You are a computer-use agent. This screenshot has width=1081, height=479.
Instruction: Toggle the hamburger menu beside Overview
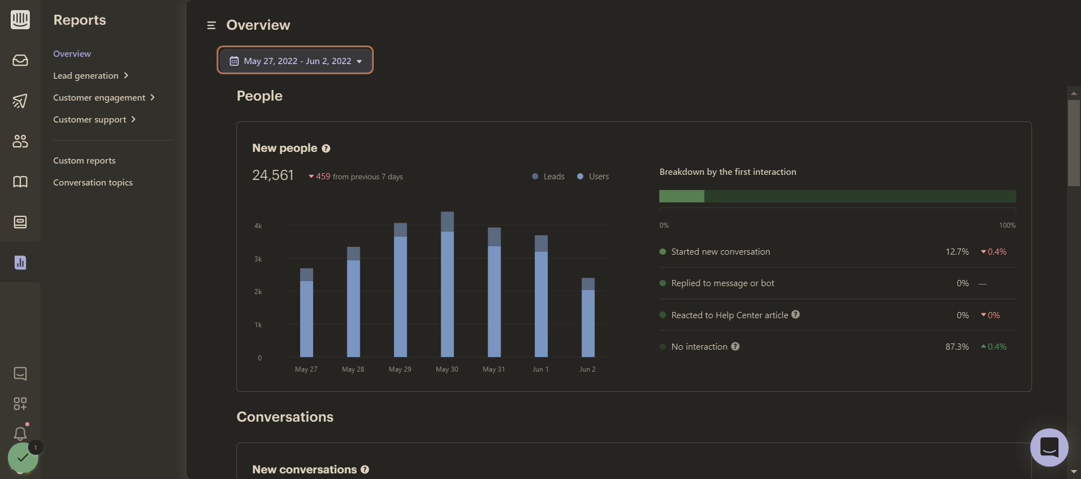pos(212,25)
